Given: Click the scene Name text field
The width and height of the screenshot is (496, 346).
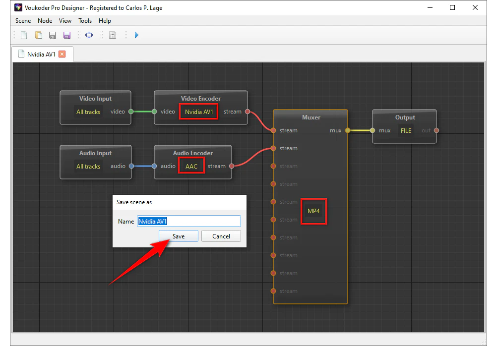Looking at the screenshot, I should [x=188, y=222].
